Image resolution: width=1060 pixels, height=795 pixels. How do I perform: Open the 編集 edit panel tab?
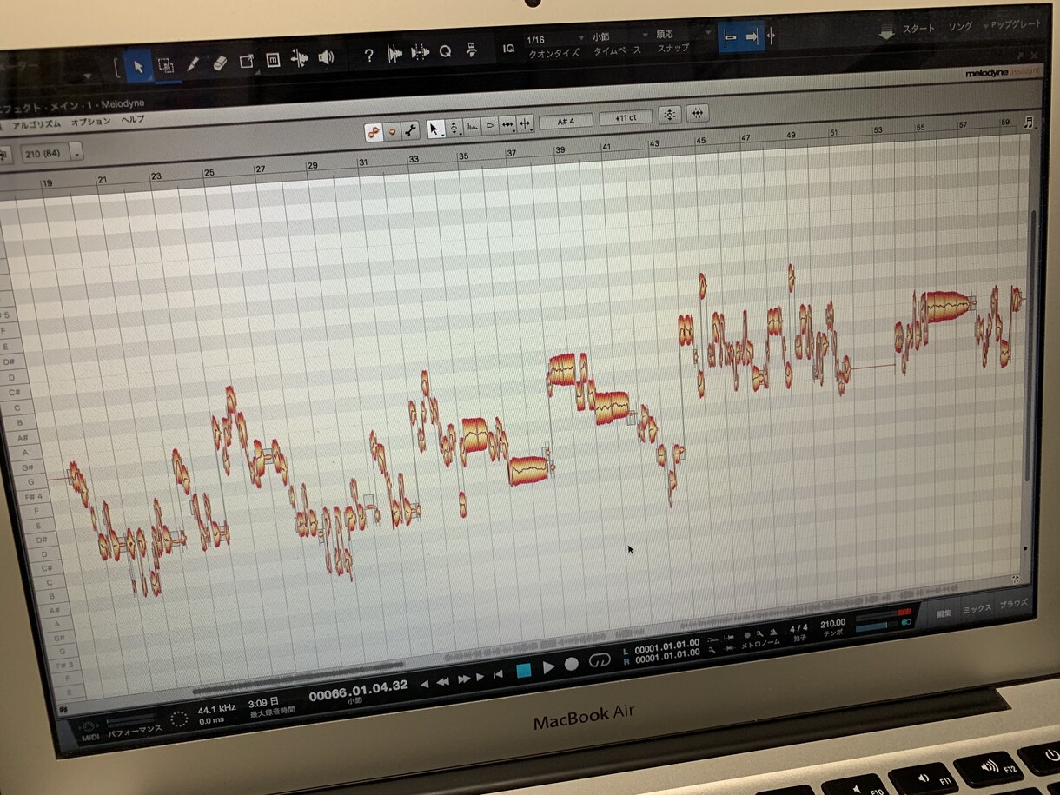coord(943,613)
